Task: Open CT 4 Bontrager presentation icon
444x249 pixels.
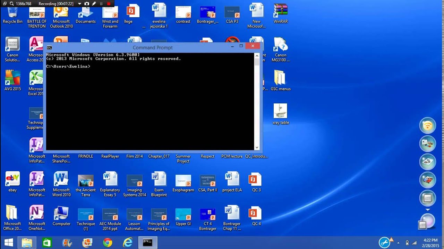Action: (x=207, y=219)
